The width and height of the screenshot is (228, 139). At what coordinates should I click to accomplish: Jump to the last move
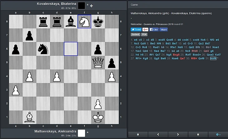point(198,134)
